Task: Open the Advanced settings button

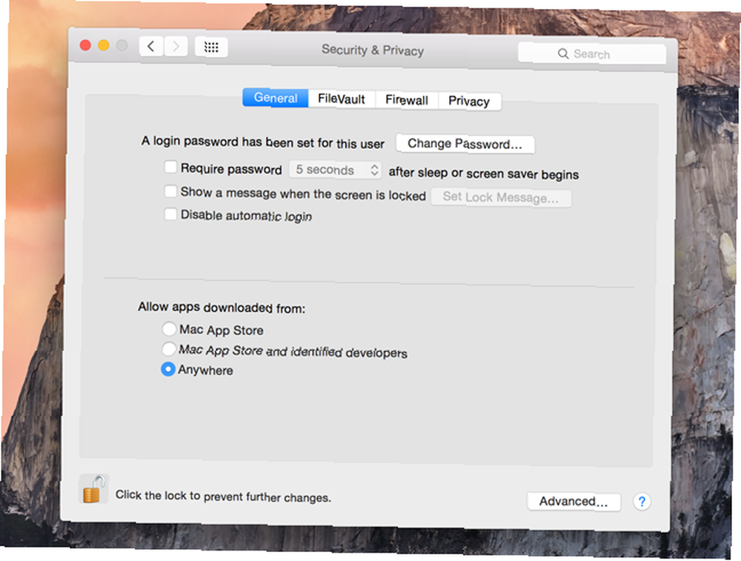Action: 574,502
